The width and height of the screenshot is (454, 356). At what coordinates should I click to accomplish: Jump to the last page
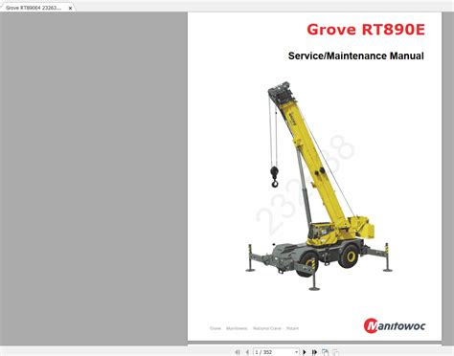(x=314, y=352)
